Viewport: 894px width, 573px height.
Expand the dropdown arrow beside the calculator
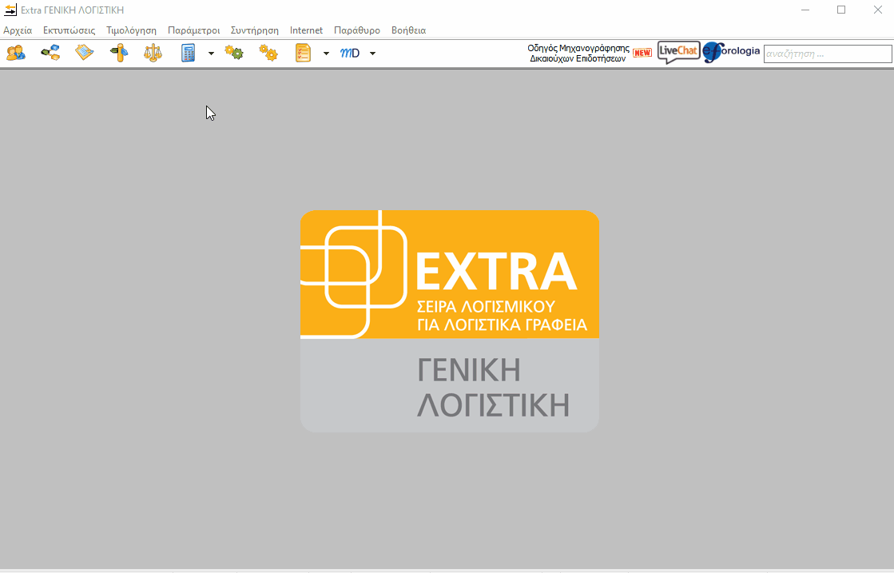tap(211, 54)
